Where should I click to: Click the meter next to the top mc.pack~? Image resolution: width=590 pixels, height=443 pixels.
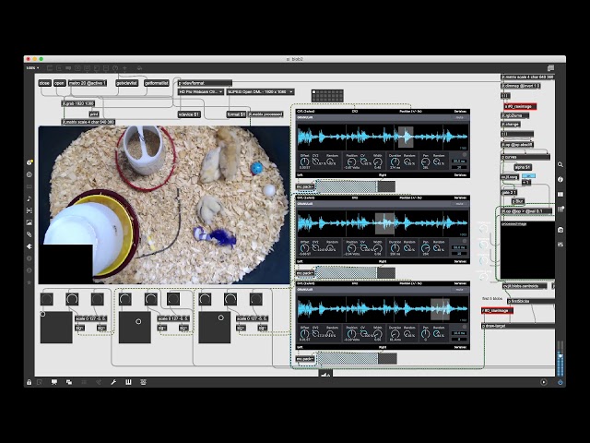pyautogui.click(x=356, y=186)
